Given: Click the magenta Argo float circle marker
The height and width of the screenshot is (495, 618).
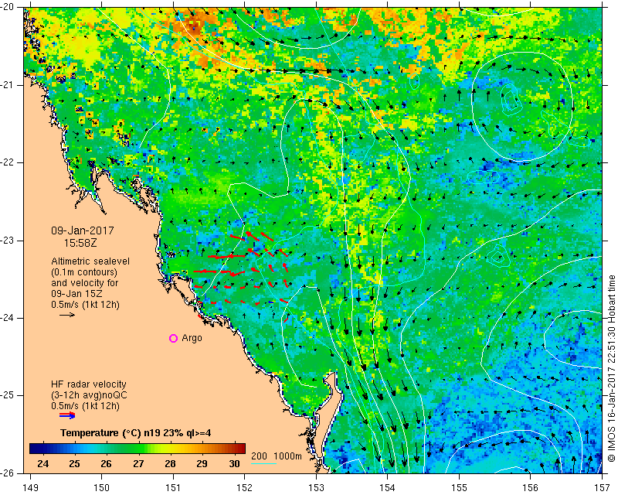Looking at the screenshot, I should (x=173, y=338).
